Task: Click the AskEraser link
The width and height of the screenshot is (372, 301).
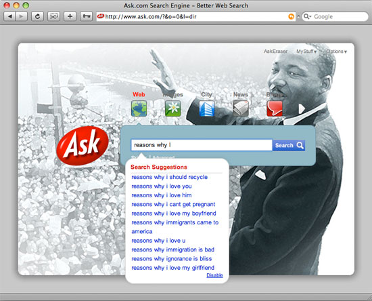Action: (x=275, y=52)
